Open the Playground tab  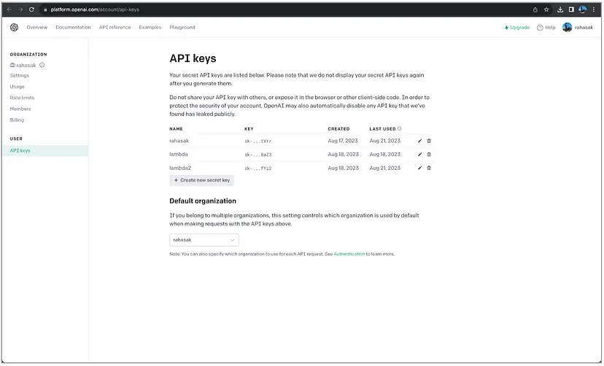pyautogui.click(x=182, y=27)
